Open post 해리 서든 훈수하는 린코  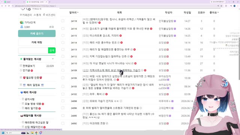point(103,42)
